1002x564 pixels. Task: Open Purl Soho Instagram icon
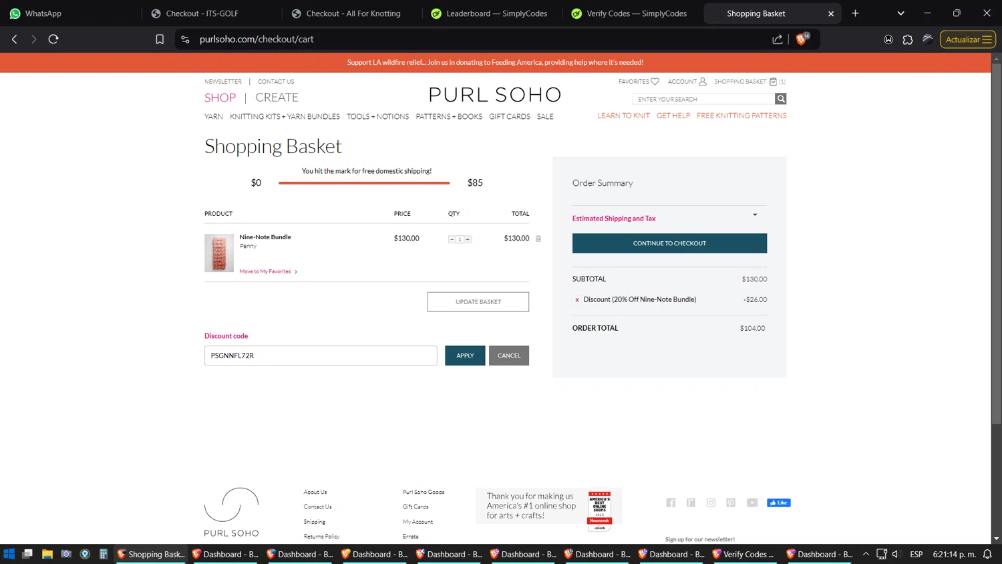point(711,503)
